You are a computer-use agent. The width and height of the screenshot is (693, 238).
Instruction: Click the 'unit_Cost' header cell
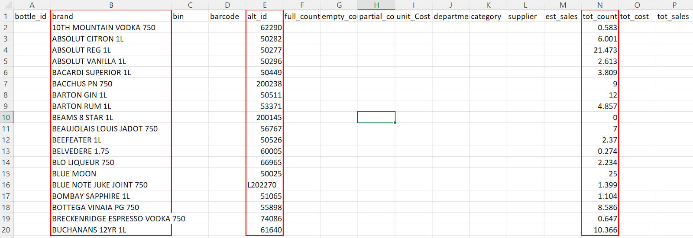pyautogui.click(x=414, y=16)
